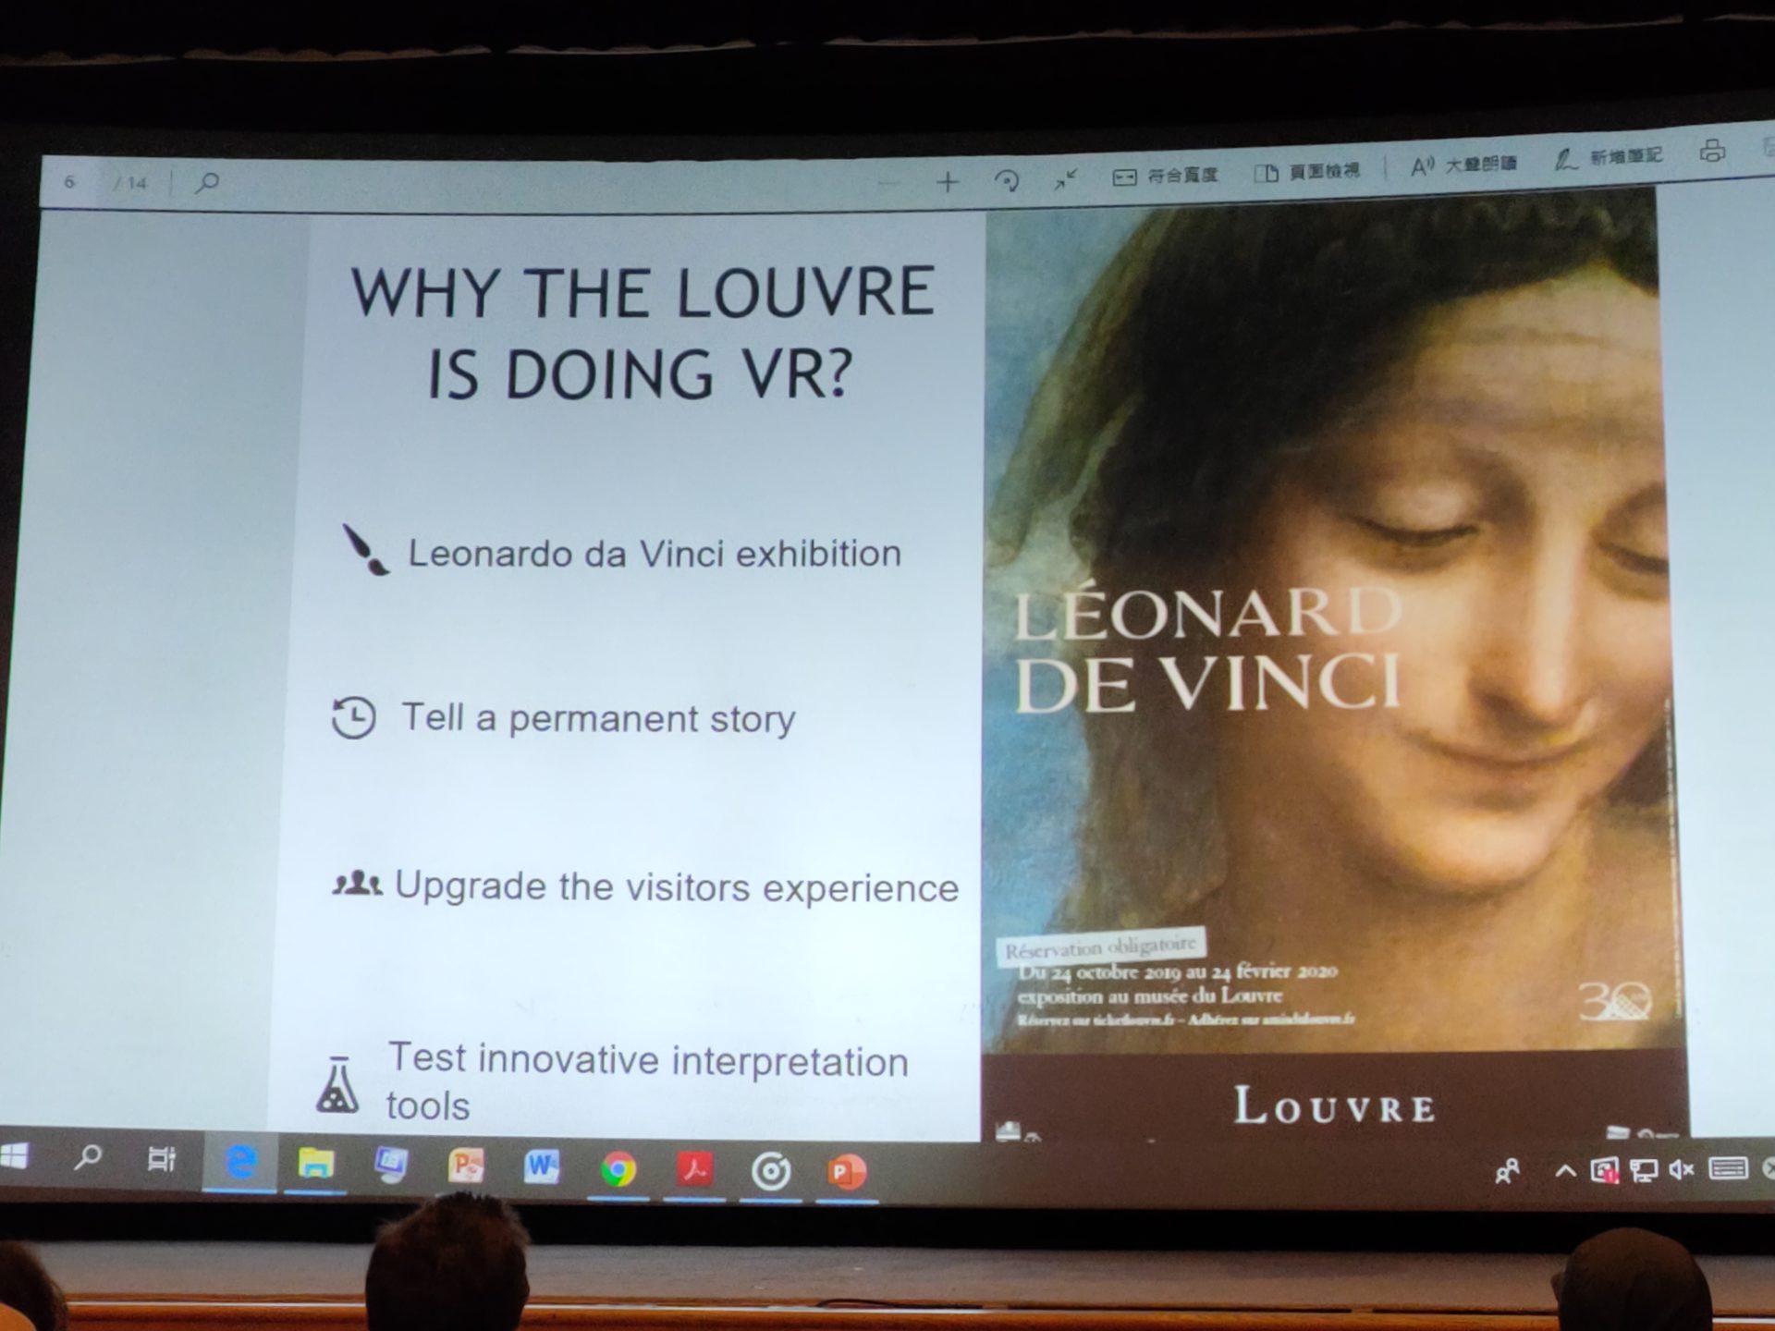Open Google Chrome from the taskbar

coord(618,1170)
